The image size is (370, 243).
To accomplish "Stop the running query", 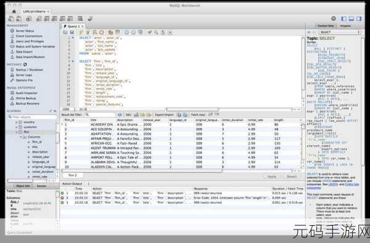I will (102, 32).
